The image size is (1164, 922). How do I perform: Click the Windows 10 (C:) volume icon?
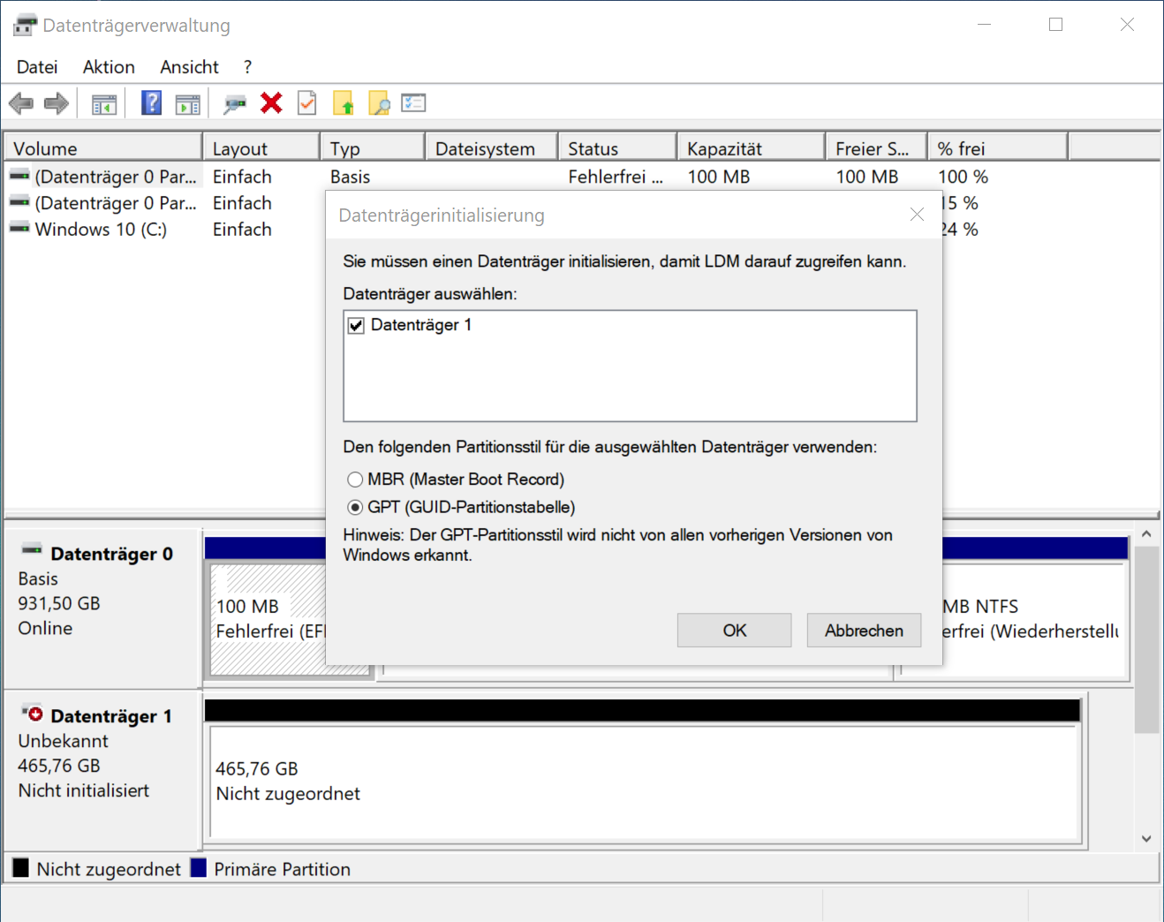tap(19, 228)
